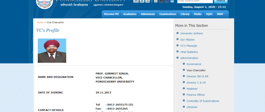Switch to the black contrast theme icon
The image size is (265, 112).
(x=161, y=1)
